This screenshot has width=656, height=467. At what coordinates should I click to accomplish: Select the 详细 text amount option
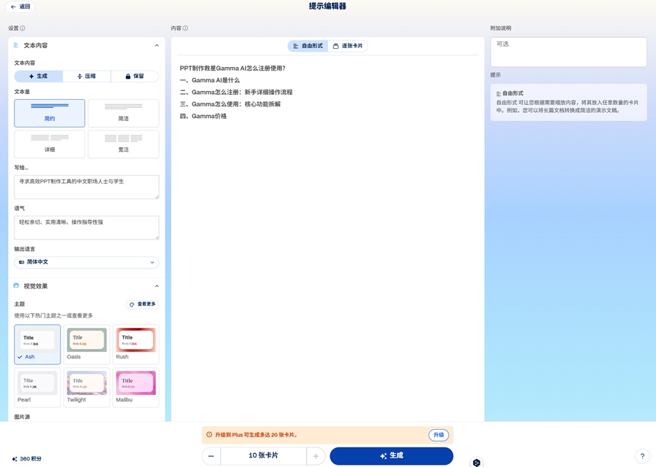pos(49,144)
